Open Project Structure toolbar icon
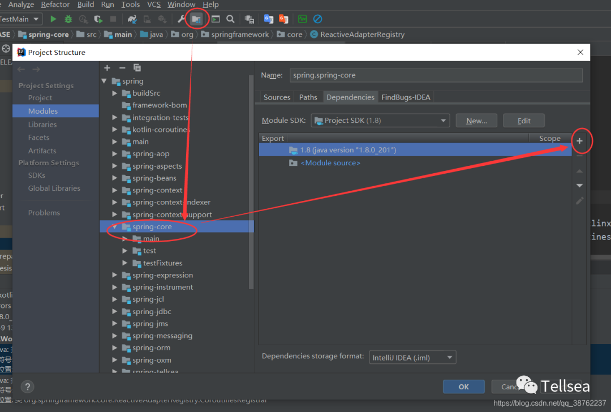 (x=196, y=19)
